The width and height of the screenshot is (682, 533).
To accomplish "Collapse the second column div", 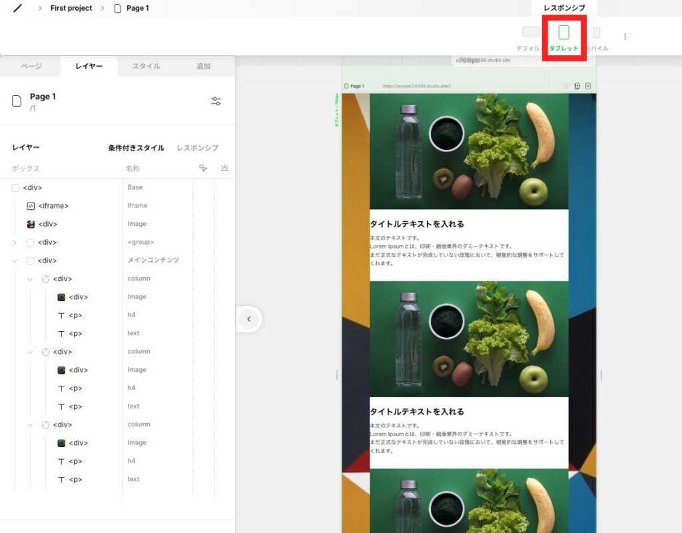I will pyautogui.click(x=30, y=352).
